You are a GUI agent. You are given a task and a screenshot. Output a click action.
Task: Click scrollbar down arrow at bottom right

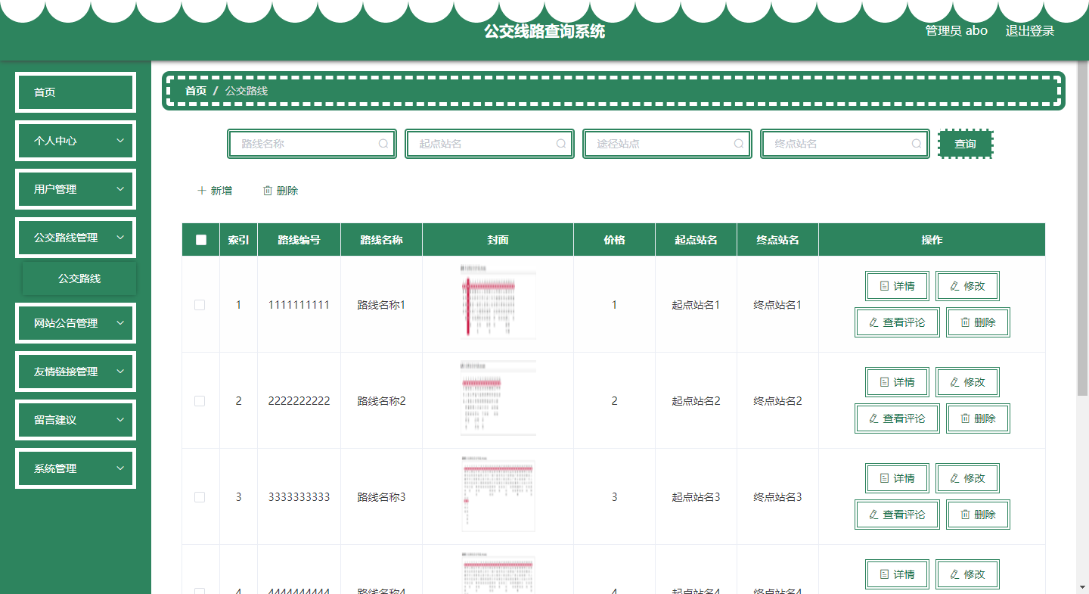coord(1083,586)
